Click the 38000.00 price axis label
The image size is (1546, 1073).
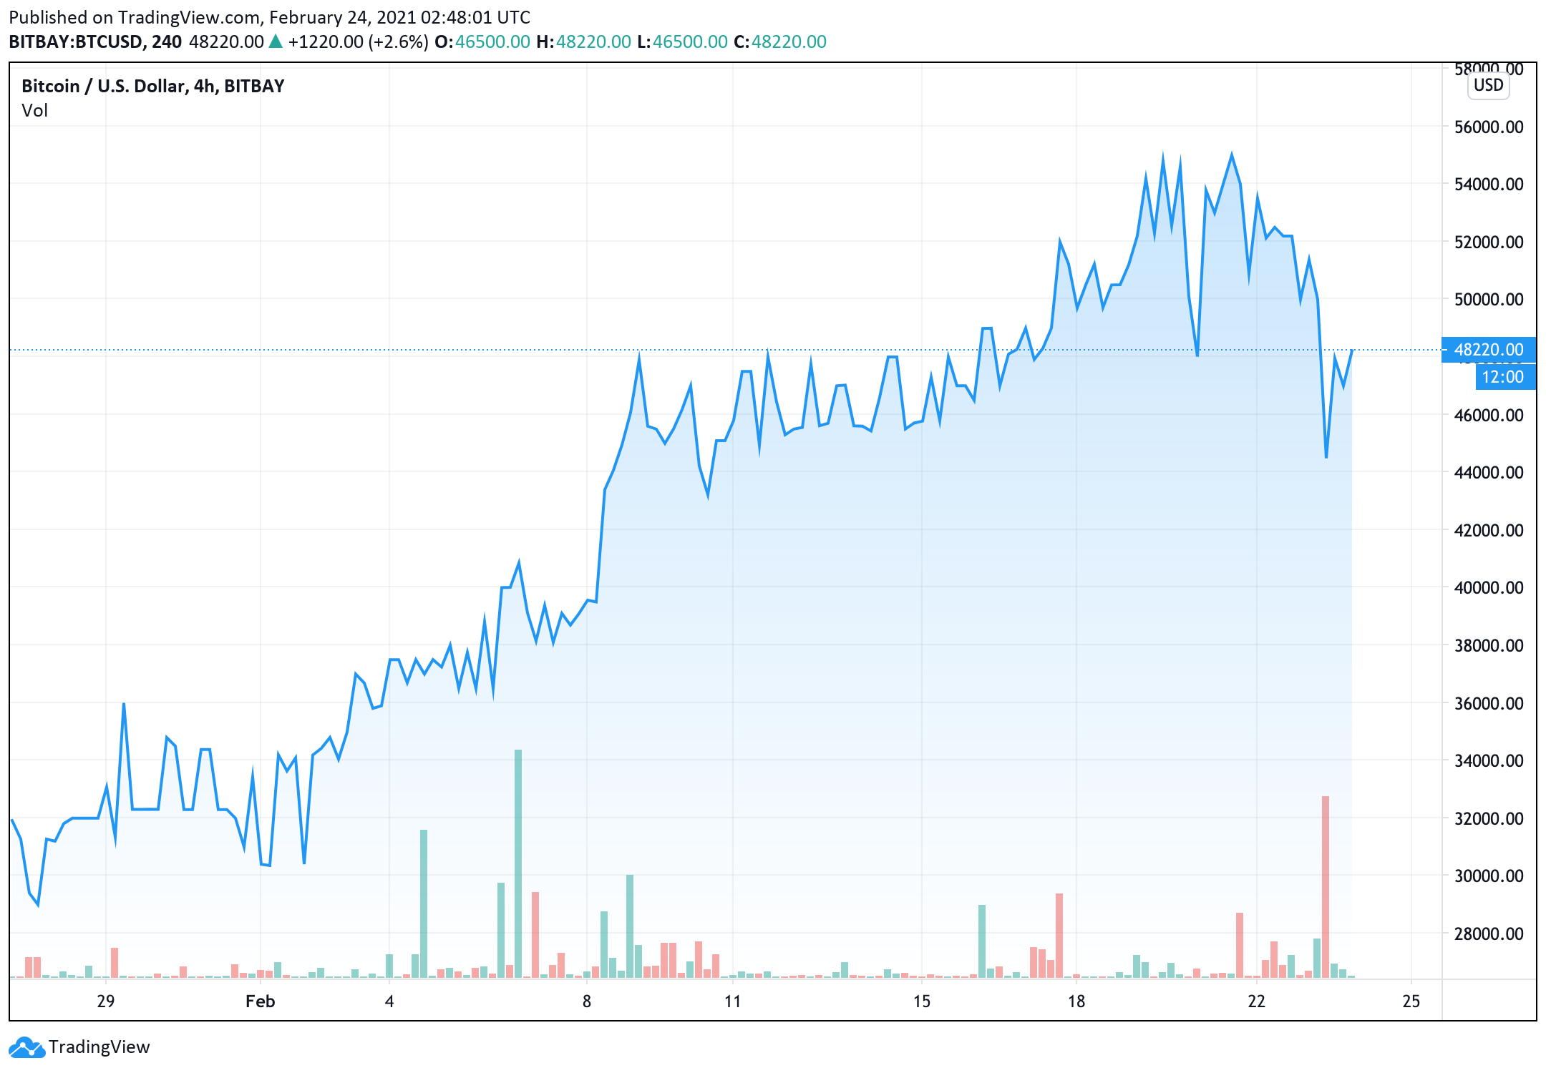click(1489, 645)
